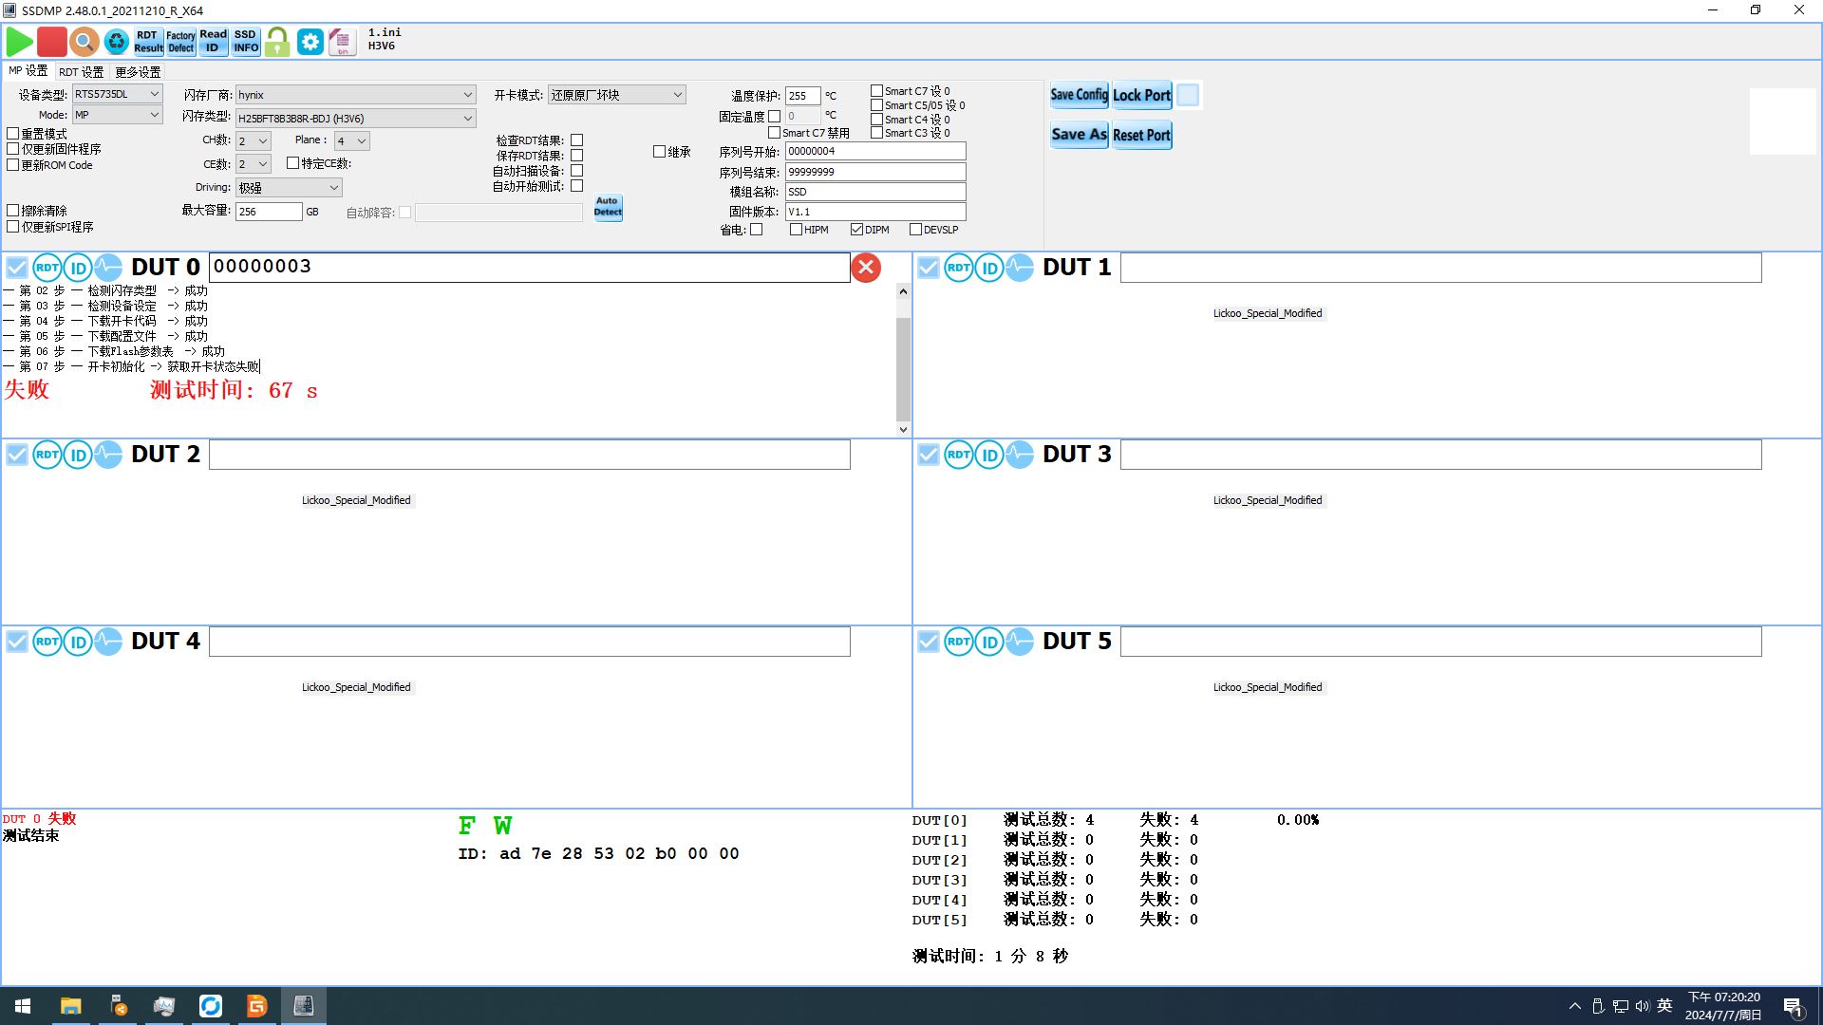Click the bin file icon
The image size is (1823, 1025).
[x=342, y=42]
